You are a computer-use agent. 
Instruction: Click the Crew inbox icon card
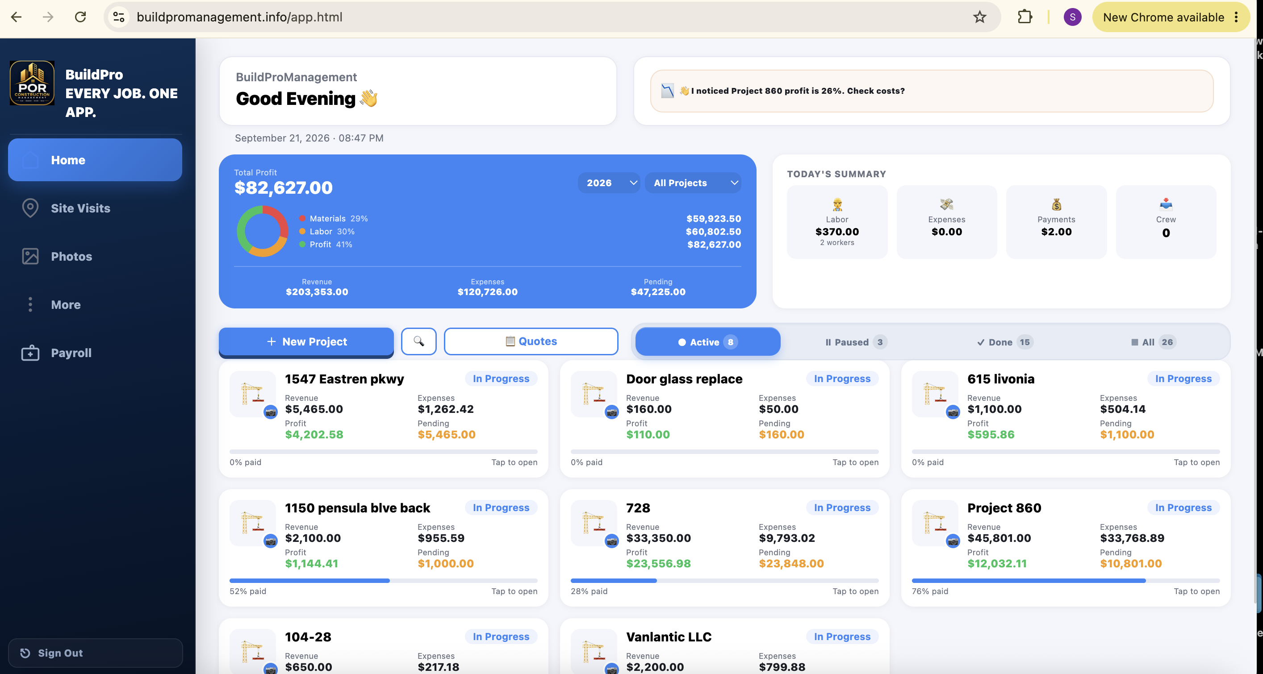pos(1166,222)
